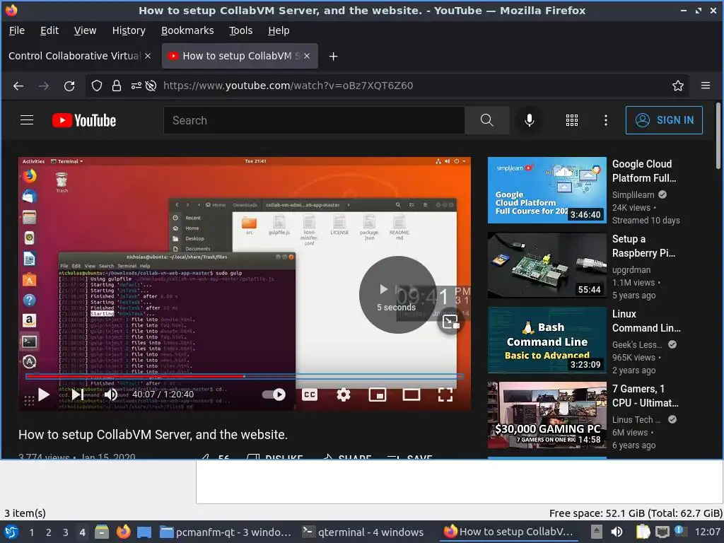Open file manager from taskbar launcher
This screenshot has height=543, width=724.
click(102, 532)
